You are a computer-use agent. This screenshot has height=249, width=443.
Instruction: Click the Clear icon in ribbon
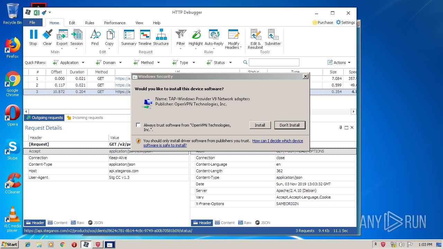tap(47, 35)
